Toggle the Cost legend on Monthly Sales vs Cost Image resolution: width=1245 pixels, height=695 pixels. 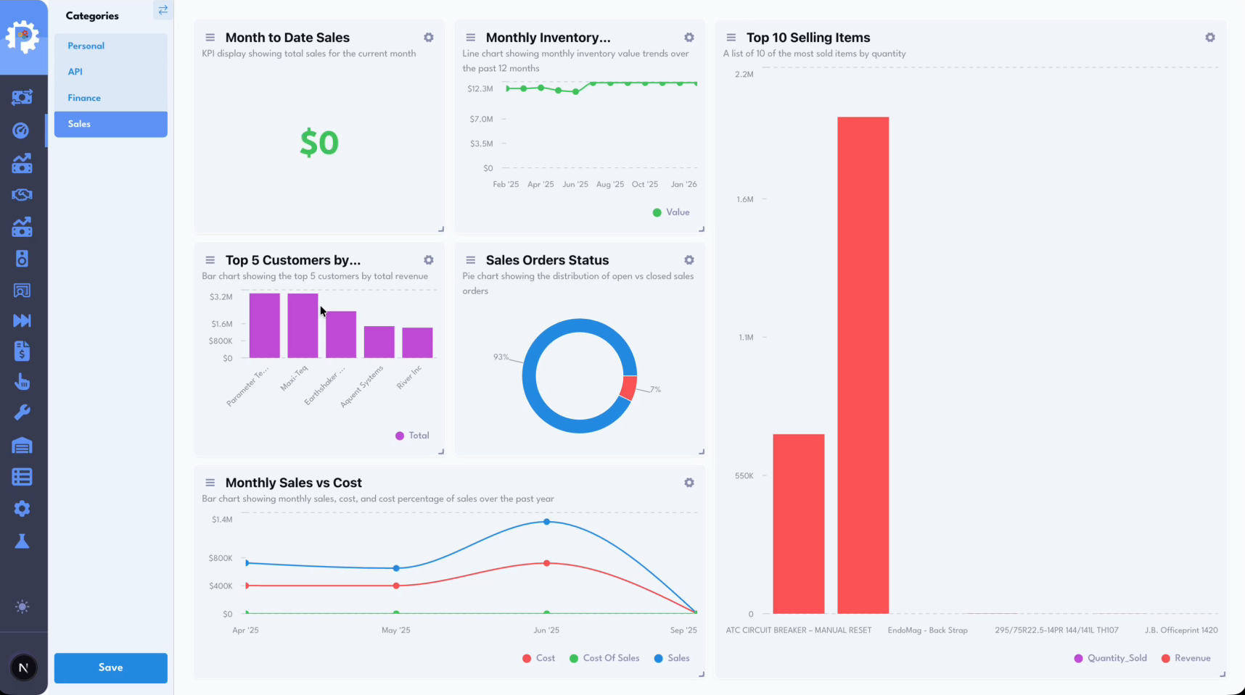pyautogui.click(x=538, y=658)
